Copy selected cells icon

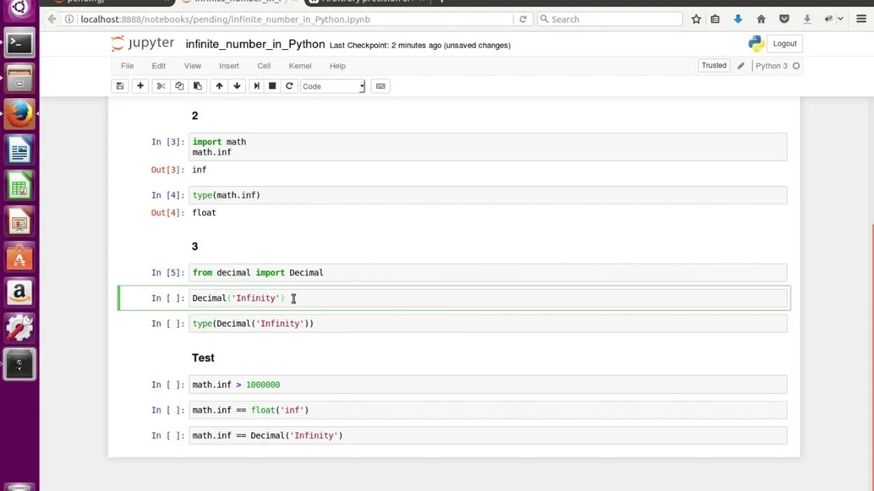(179, 86)
